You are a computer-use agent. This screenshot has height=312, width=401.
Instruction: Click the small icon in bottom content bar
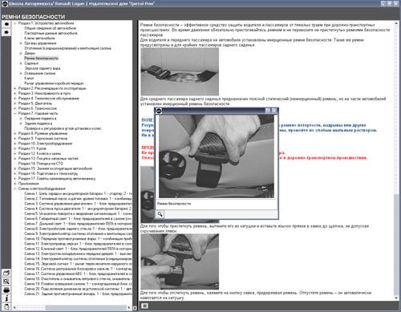tap(144, 306)
